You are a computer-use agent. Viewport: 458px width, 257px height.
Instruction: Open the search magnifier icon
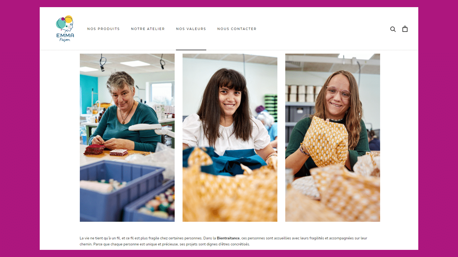393,29
